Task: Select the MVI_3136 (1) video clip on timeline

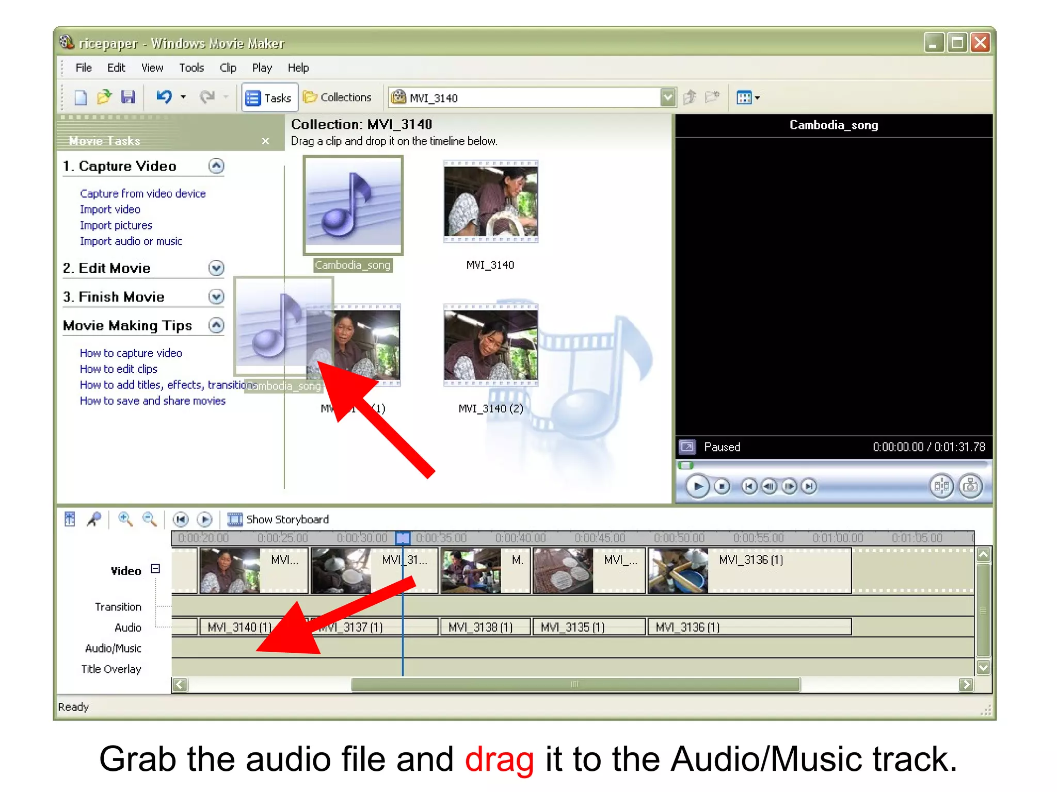Action: pos(749,571)
